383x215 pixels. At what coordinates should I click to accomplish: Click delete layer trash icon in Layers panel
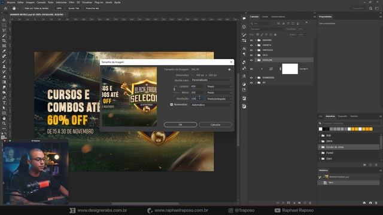point(310,203)
